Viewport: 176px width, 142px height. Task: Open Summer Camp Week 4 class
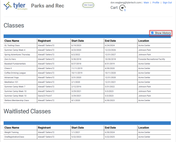[15, 50]
